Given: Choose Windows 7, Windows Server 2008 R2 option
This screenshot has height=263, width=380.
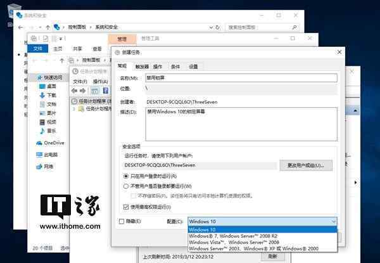Looking at the screenshot, I should tap(262, 236).
